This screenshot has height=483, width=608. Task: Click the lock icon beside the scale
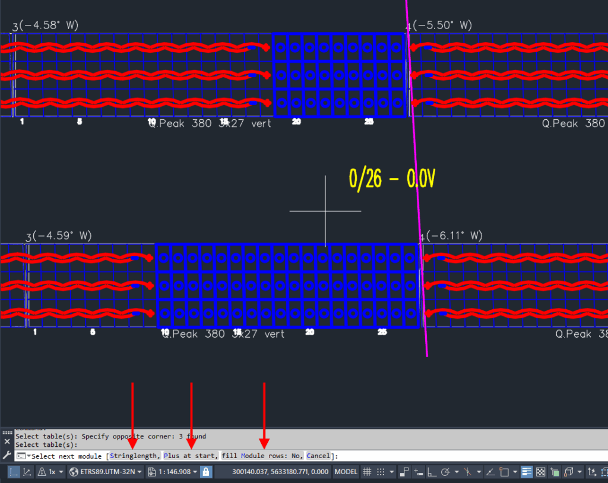[x=205, y=472]
